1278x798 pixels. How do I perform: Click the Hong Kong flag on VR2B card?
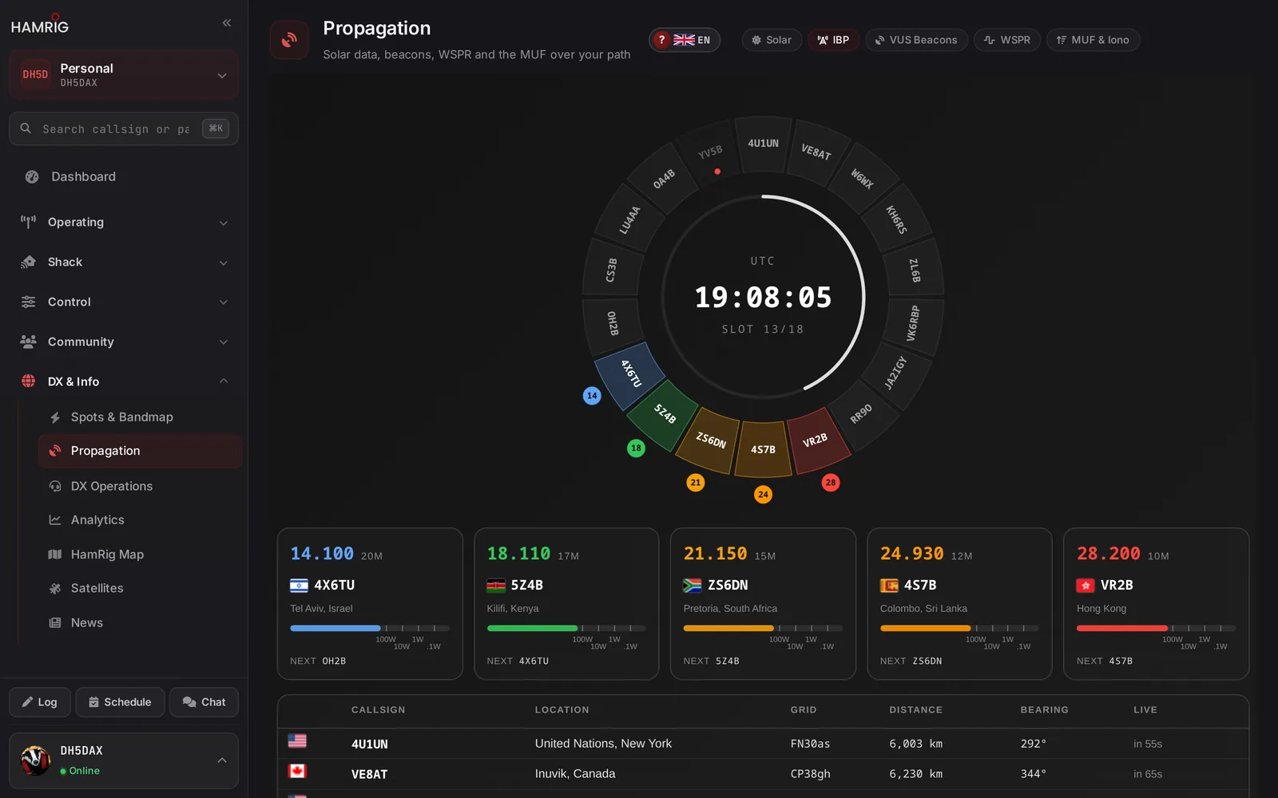pos(1086,586)
